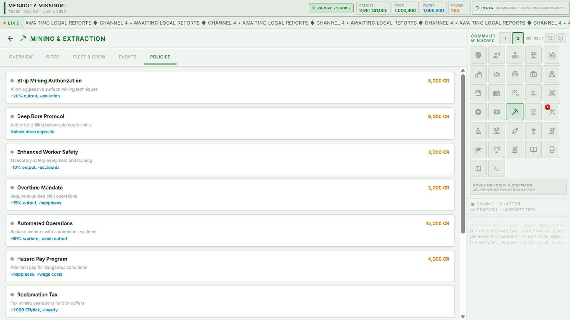
Task: Switch to the Overview tab
Action: [x=21, y=57]
